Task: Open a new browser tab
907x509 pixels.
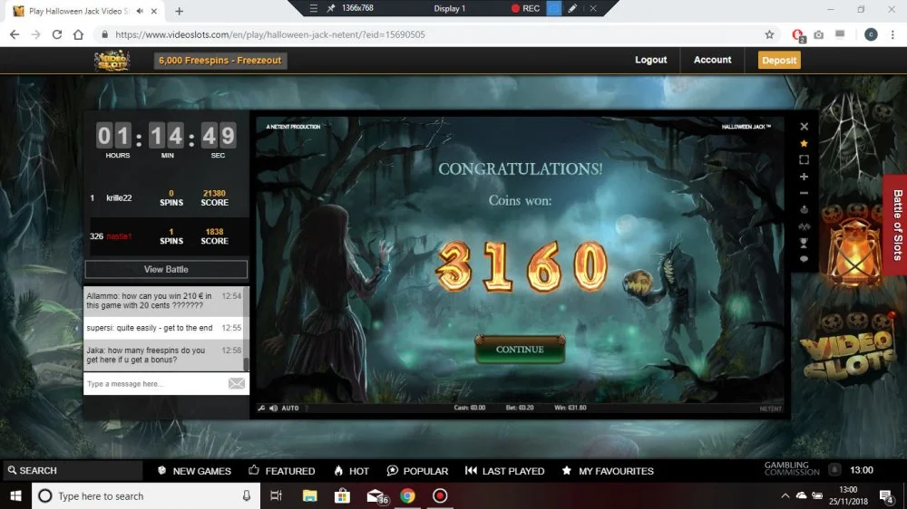Action: pos(179,11)
